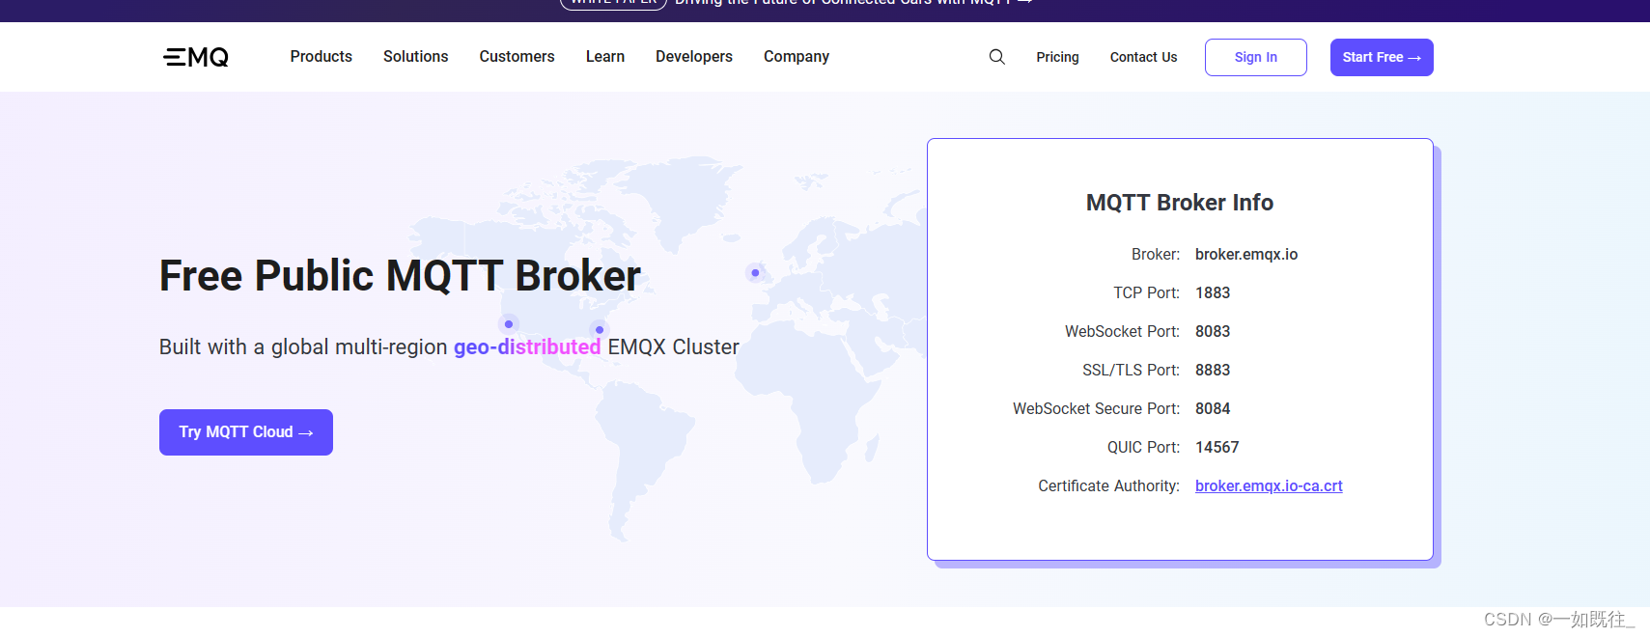Open the Solutions menu
The height and width of the screenshot is (637, 1650).
tap(416, 57)
